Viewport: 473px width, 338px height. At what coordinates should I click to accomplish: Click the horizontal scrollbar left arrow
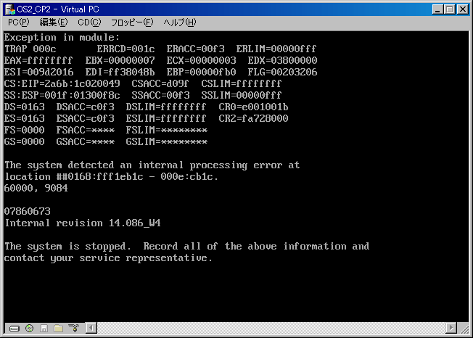pos(91,328)
